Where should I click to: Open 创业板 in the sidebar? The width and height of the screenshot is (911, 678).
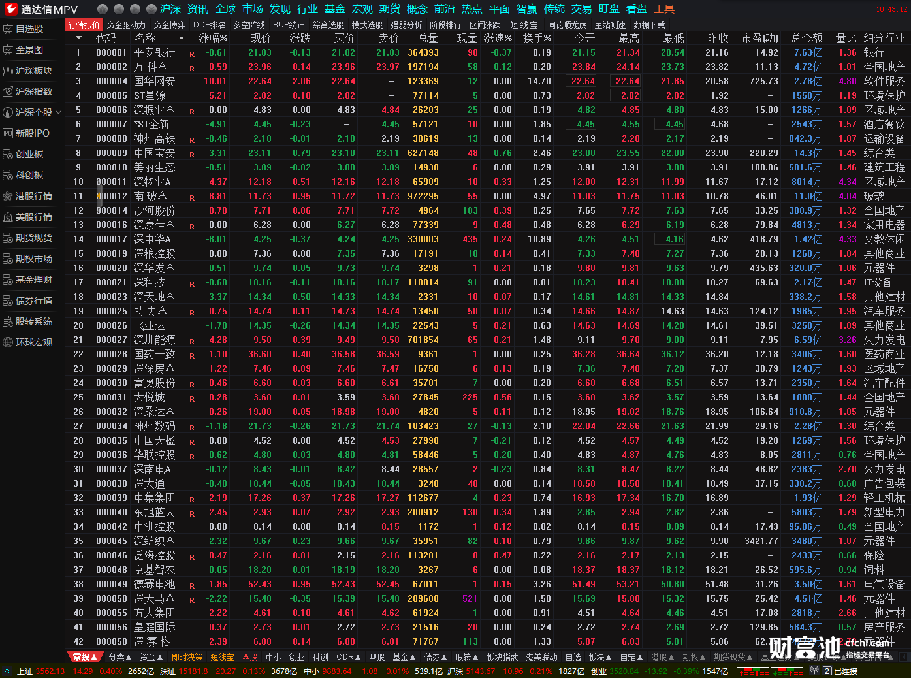point(29,154)
